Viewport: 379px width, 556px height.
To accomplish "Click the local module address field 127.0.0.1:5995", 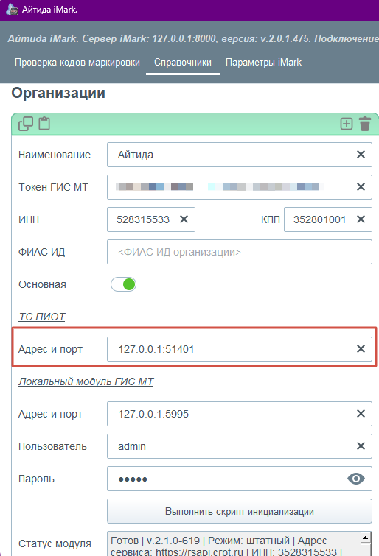I will [240, 414].
